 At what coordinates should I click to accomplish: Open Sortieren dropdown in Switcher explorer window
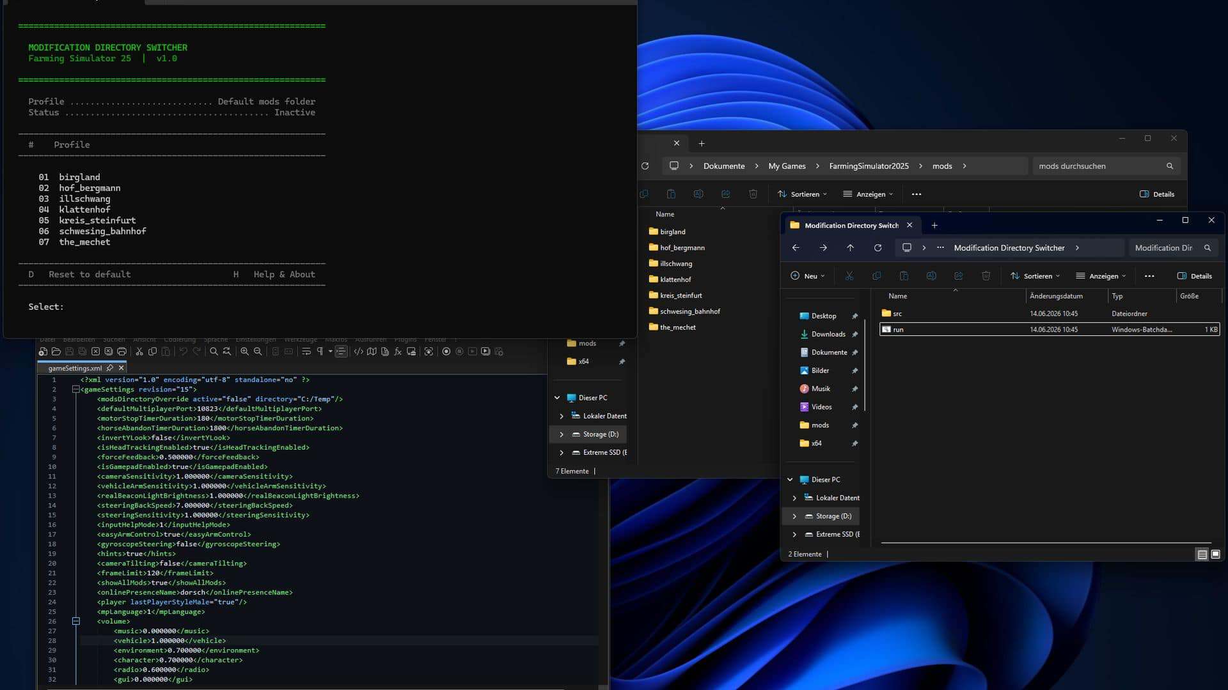click(1035, 276)
